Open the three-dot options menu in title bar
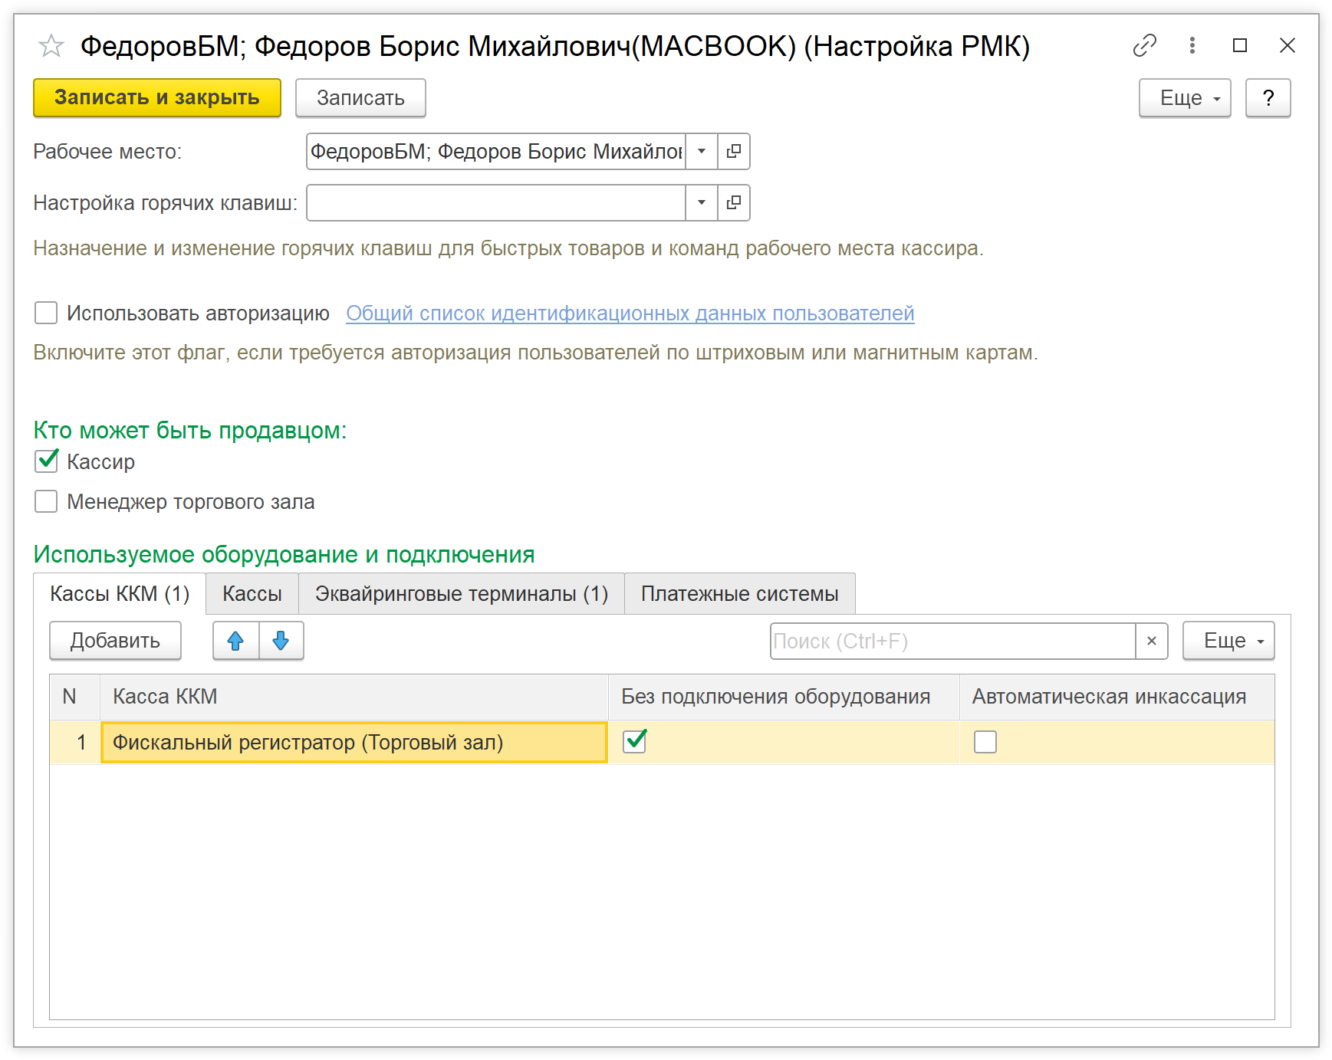 tap(1192, 46)
